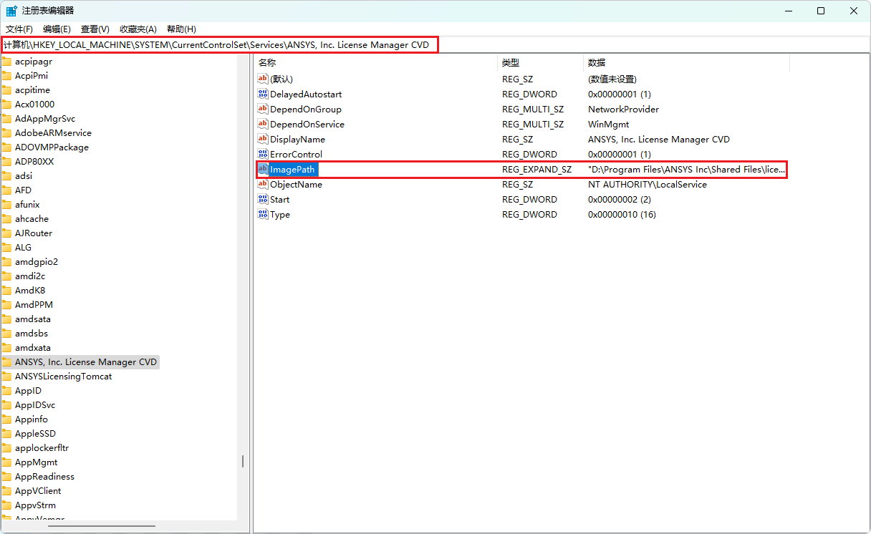
Task: Select the amdi2c key
Action: tap(30, 276)
